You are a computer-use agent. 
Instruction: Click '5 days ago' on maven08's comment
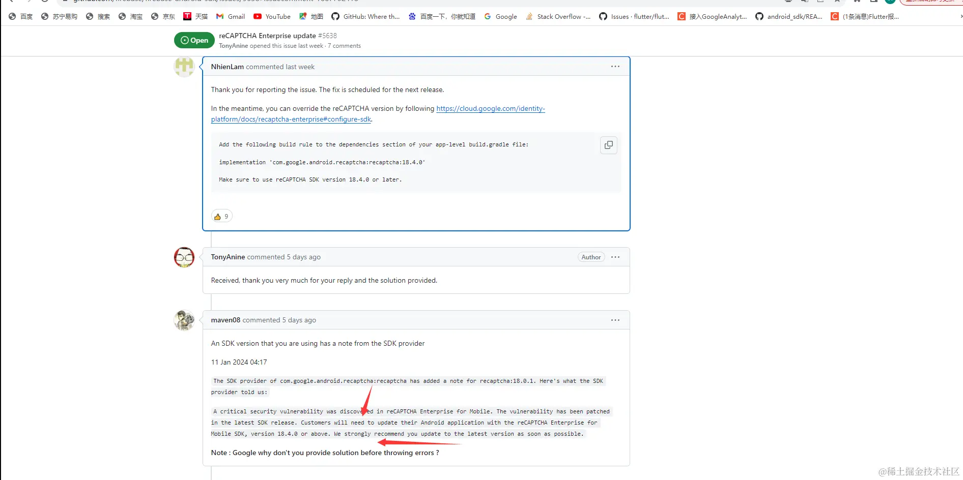point(299,320)
